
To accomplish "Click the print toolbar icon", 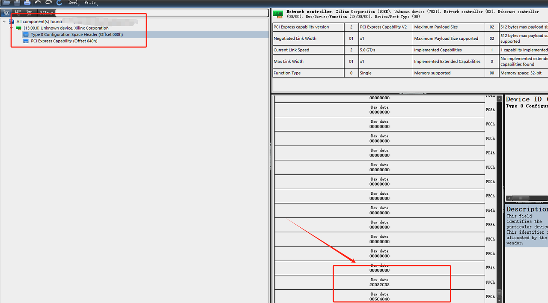I will [27, 3].
